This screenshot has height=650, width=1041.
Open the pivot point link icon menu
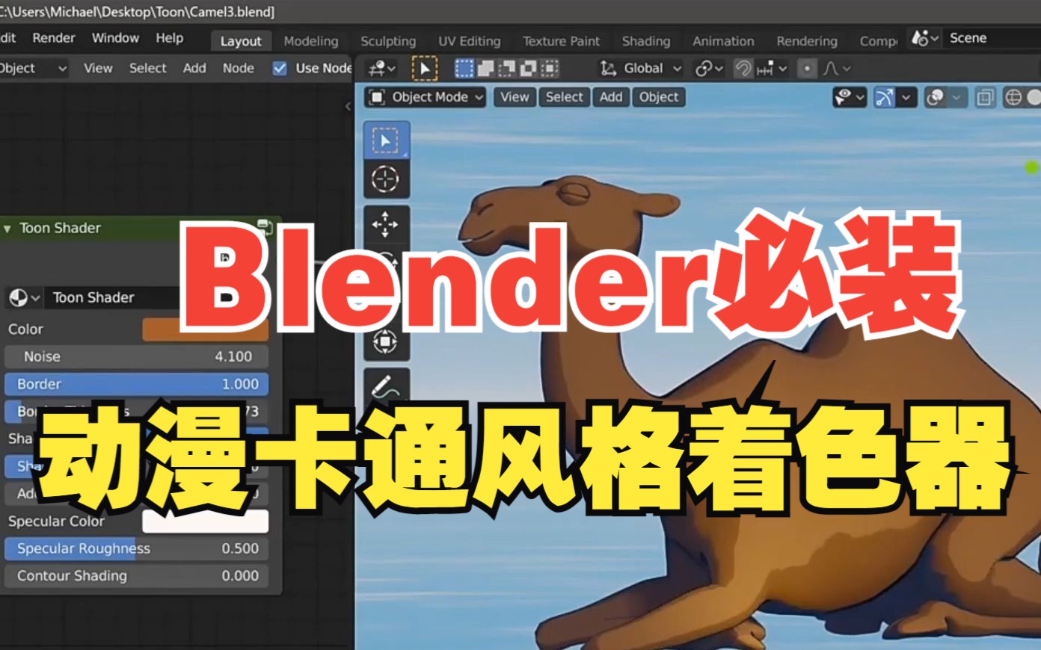(709, 69)
